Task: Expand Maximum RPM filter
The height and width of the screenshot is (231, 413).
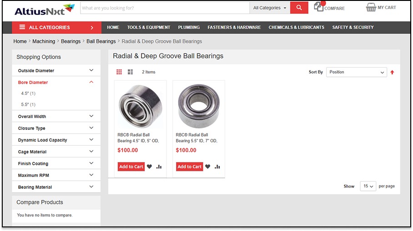Action: click(56, 175)
